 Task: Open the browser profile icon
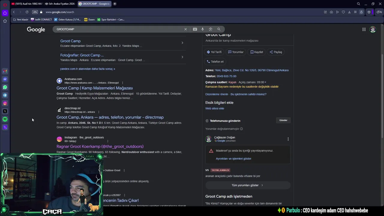click(x=361, y=12)
